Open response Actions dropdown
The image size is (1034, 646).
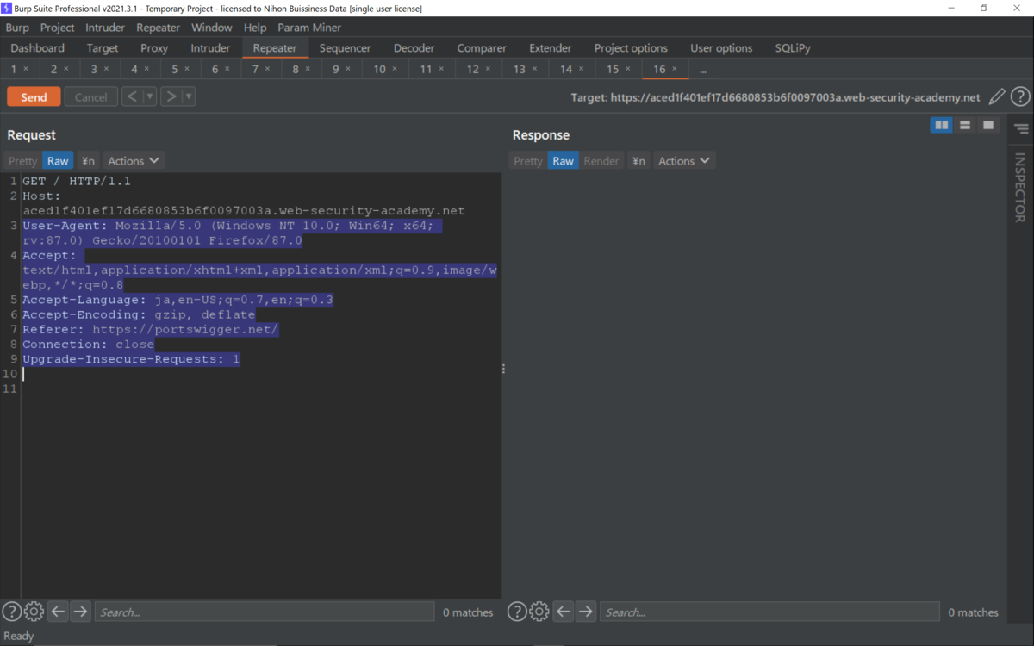click(x=684, y=161)
